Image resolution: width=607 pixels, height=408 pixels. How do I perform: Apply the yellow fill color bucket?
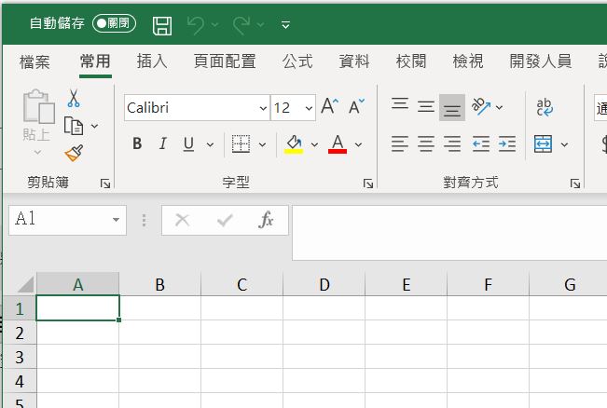click(x=294, y=144)
